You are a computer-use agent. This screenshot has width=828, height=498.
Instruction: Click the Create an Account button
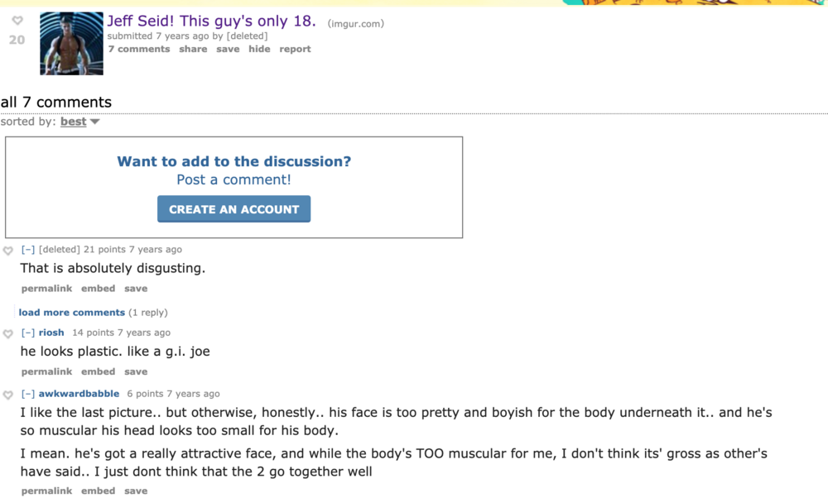pyautogui.click(x=234, y=209)
